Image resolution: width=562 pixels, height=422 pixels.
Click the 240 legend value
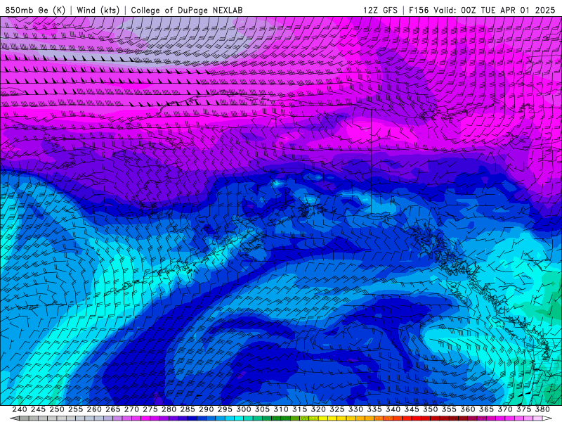[20, 409]
